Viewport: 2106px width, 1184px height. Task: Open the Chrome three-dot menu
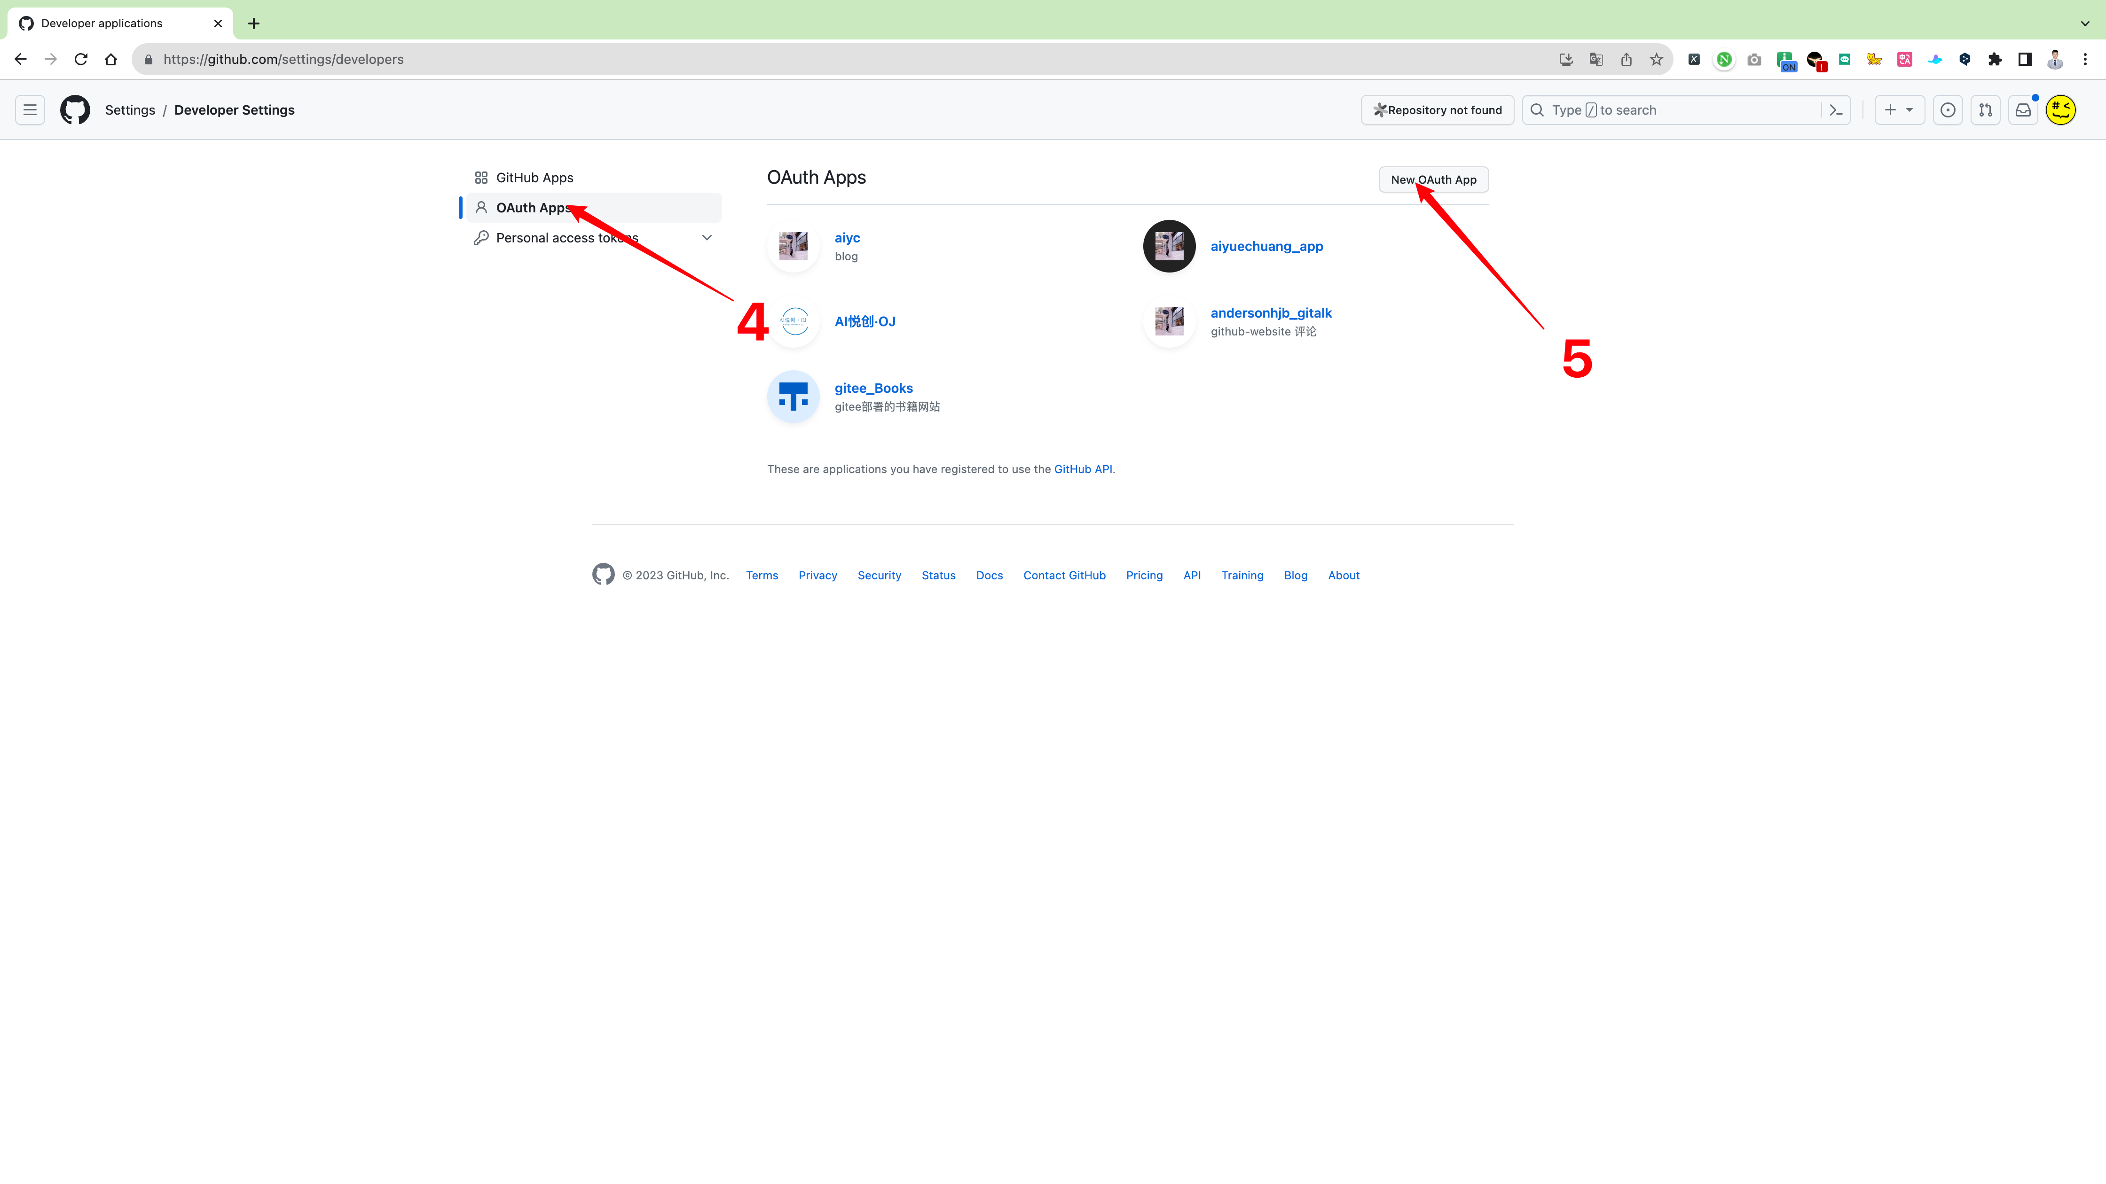pyautogui.click(x=2086, y=59)
